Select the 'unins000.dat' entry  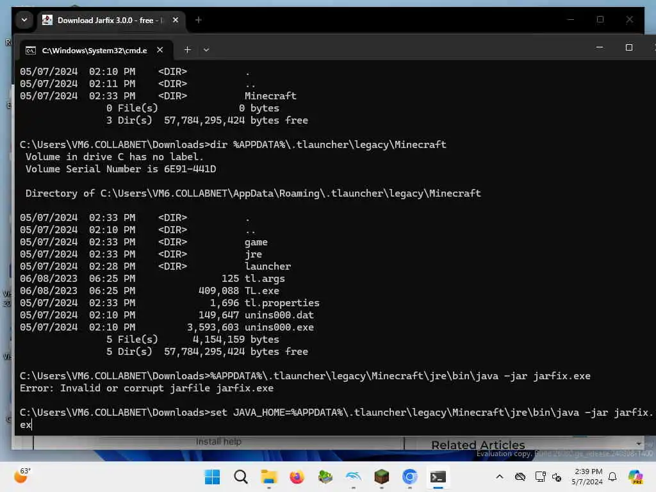(x=279, y=315)
